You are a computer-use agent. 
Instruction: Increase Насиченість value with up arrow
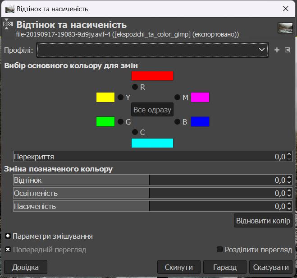[289, 204]
